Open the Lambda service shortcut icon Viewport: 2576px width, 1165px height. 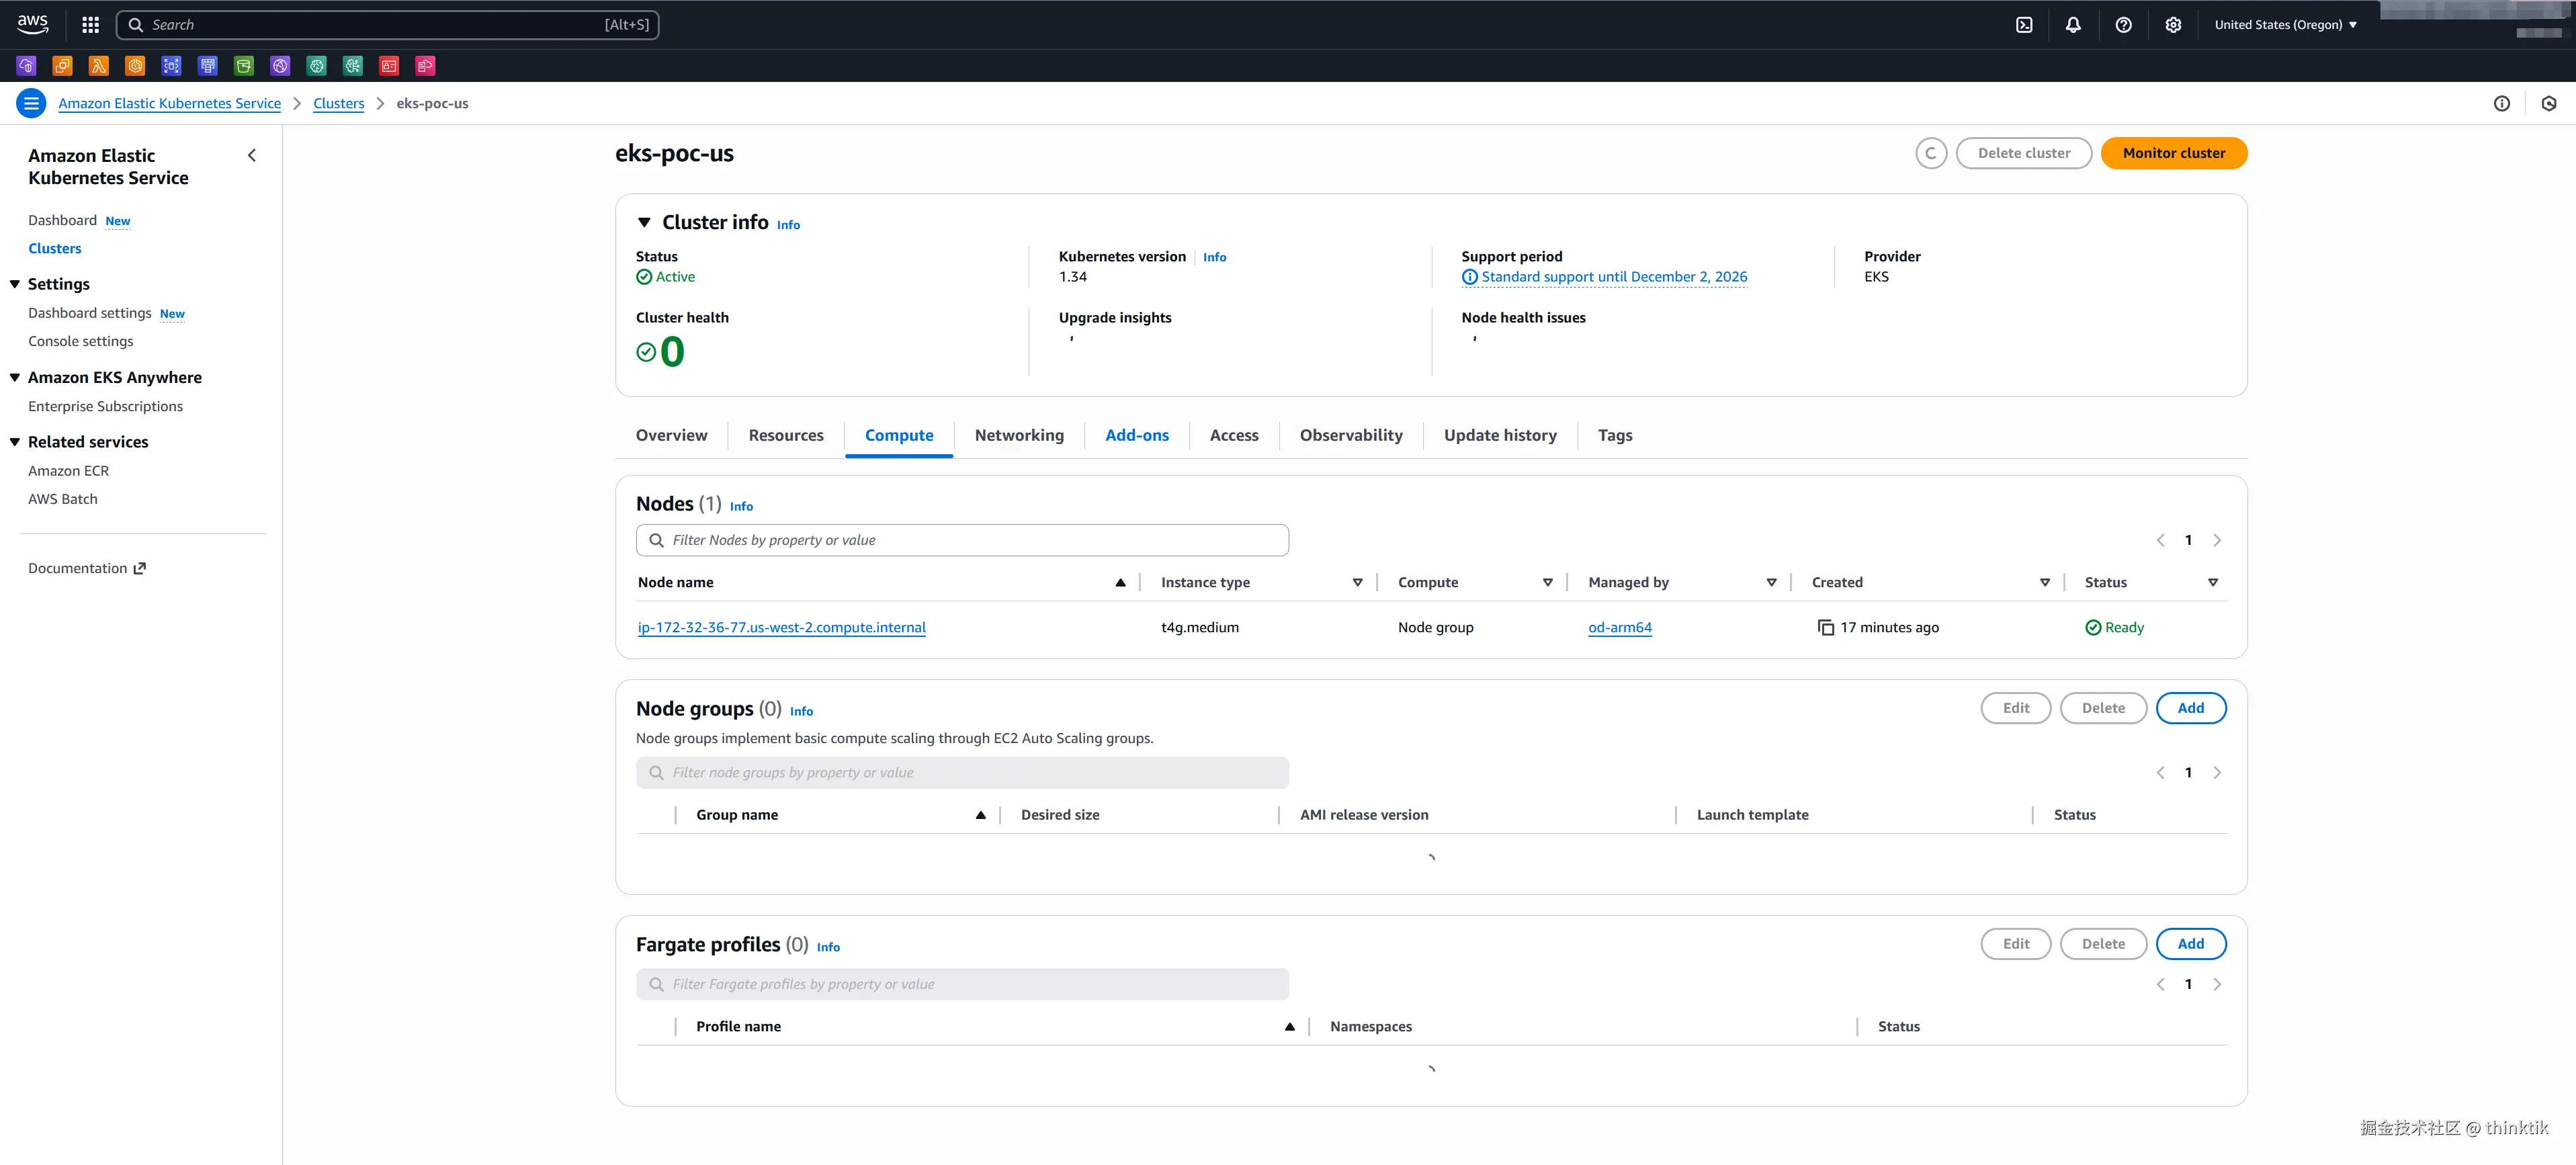[98, 66]
